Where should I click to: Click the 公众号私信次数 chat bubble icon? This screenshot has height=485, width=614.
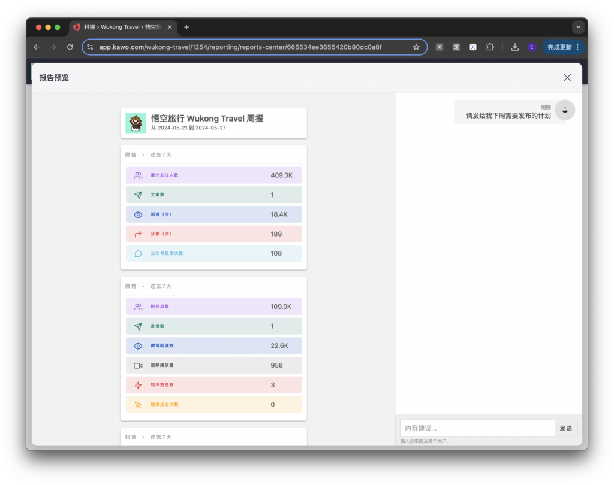[138, 254]
